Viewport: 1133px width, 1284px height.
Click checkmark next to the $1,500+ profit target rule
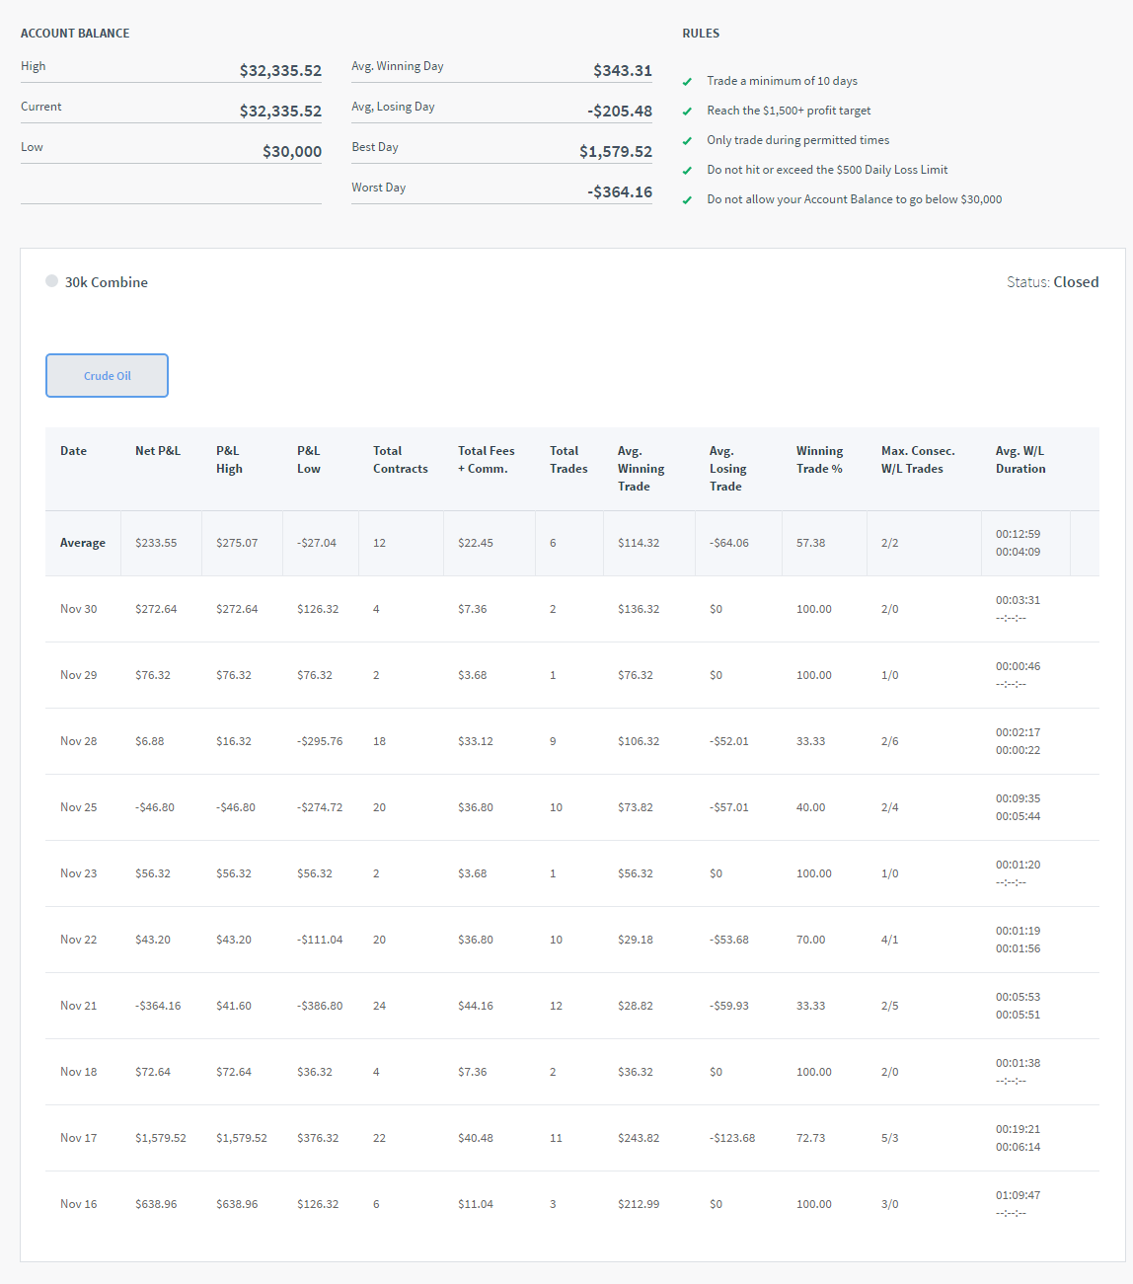point(687,112)
